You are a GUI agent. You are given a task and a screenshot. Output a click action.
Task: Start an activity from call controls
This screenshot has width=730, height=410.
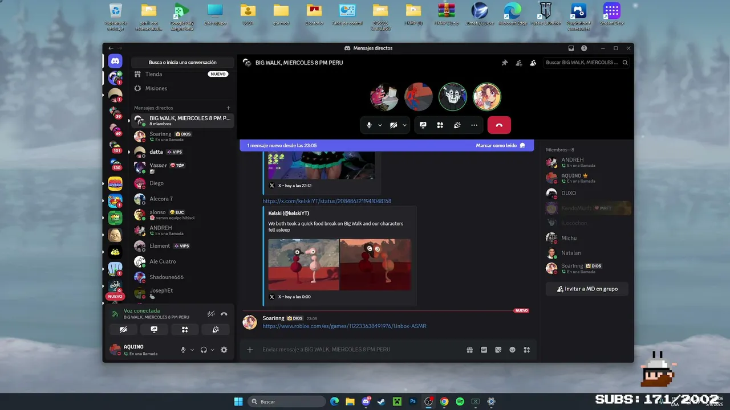pyautogui.click(x=440, y=125)
